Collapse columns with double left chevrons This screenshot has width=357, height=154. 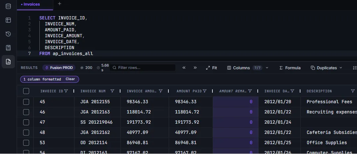pos(184,68)
